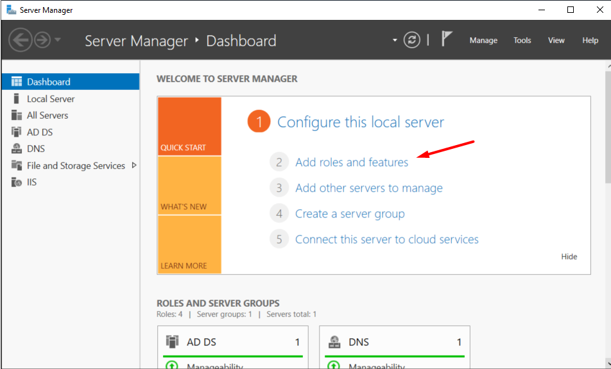Select the Local Server sidebar icon

(x=16, y=99)
